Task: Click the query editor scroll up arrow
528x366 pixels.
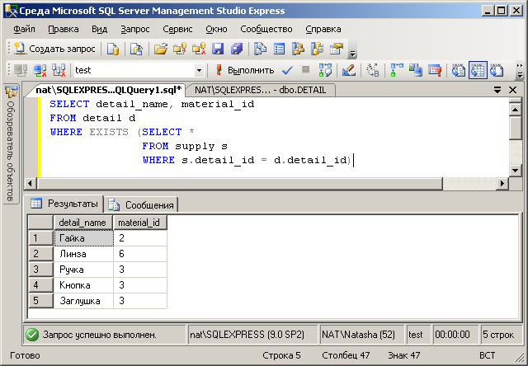Action: click(515, 110)
